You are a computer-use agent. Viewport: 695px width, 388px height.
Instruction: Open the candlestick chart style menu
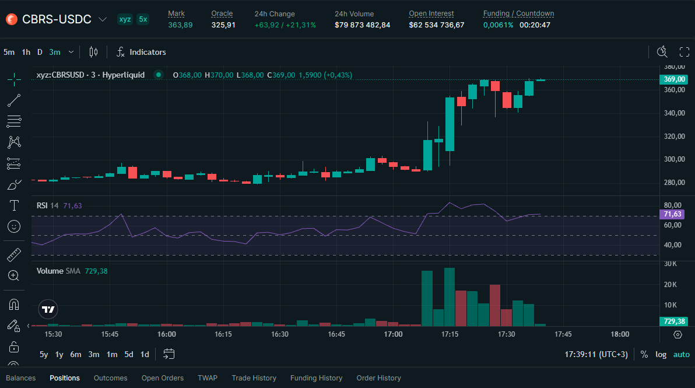(93, 52)
